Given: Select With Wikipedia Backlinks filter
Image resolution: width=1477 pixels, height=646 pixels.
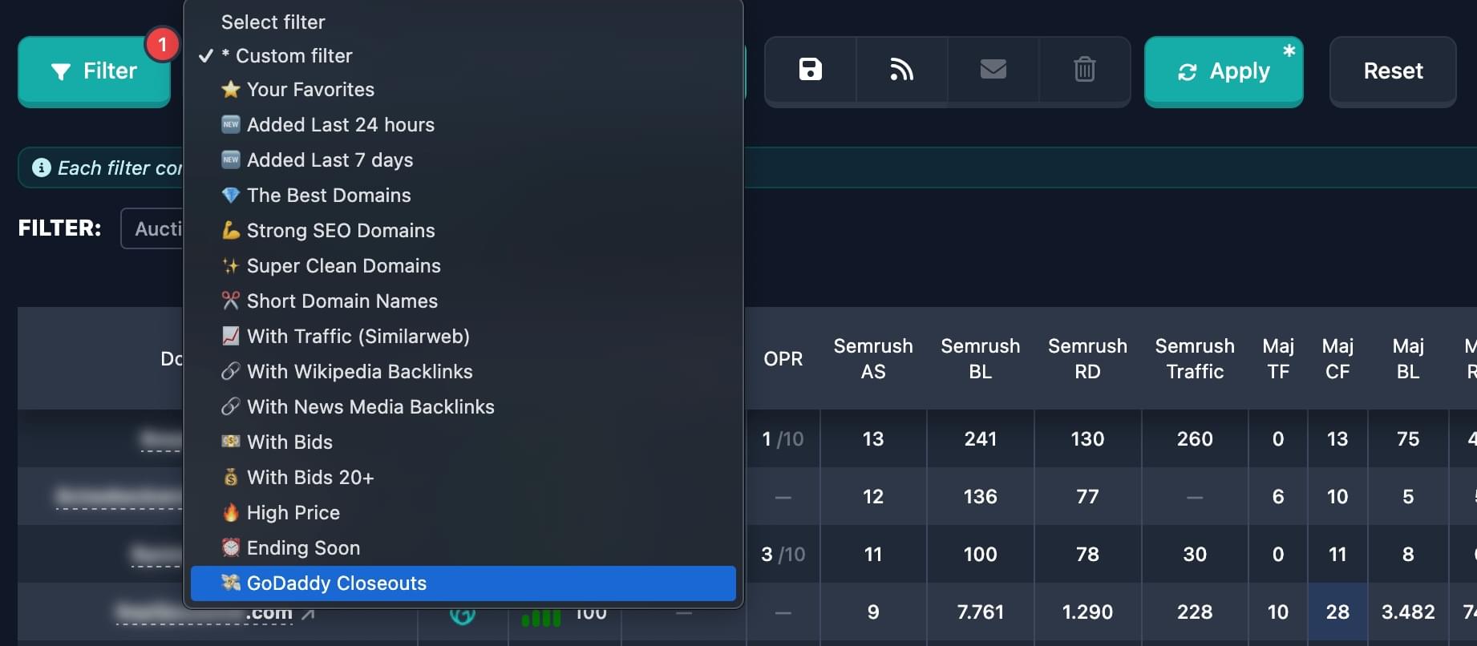Looking at the screenshot, I should click(359, 372).
